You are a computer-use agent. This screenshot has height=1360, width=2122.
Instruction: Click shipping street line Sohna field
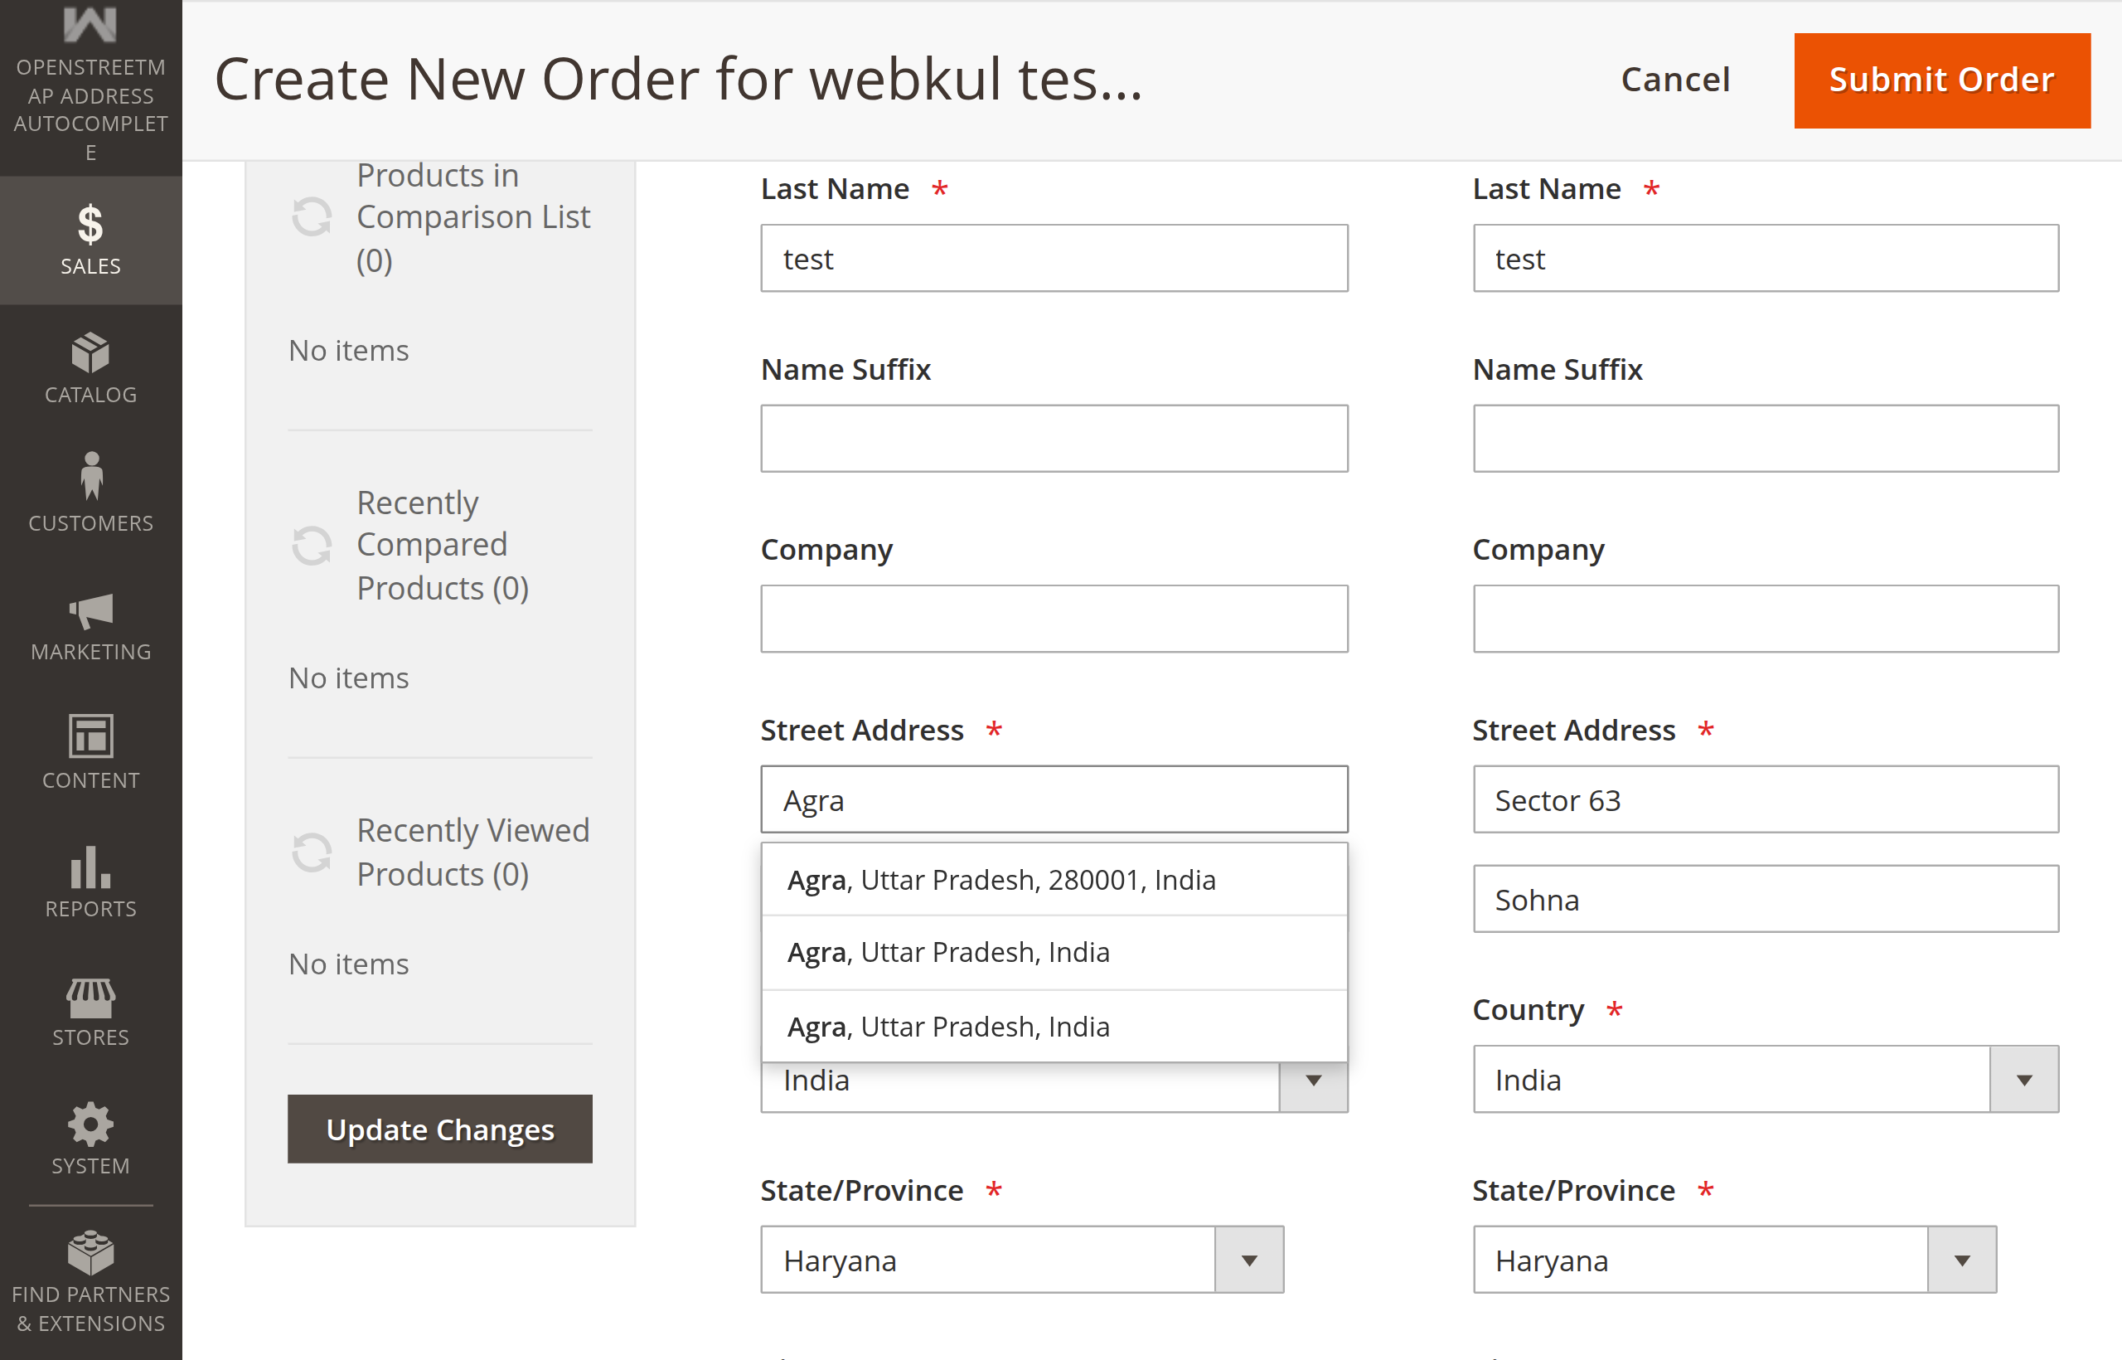(x=1766, y=899)
